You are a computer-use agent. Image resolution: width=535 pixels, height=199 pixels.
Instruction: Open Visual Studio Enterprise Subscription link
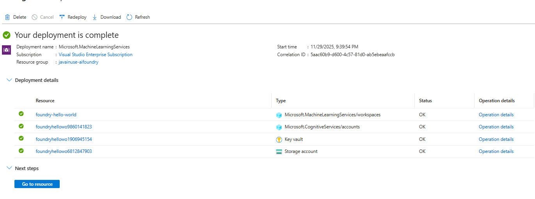(96, 55)
